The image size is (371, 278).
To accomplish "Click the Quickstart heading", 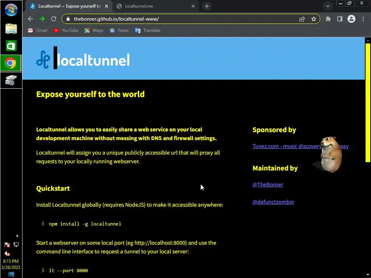I will click(53, 188).
